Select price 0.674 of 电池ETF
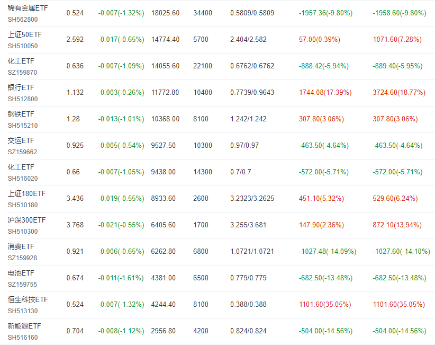 point(75,278)
